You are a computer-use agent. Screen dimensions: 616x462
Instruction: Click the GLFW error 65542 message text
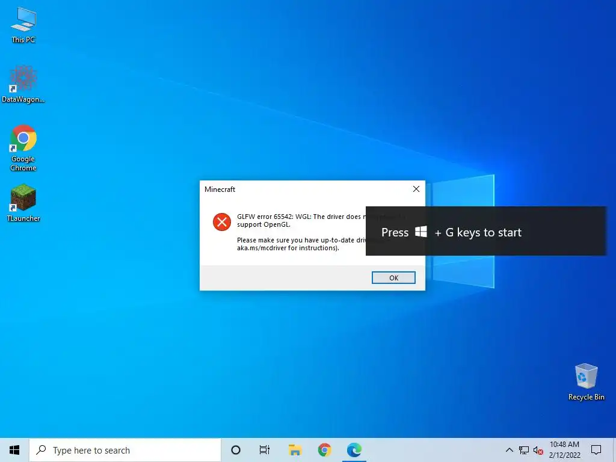[x=301, y=220]
